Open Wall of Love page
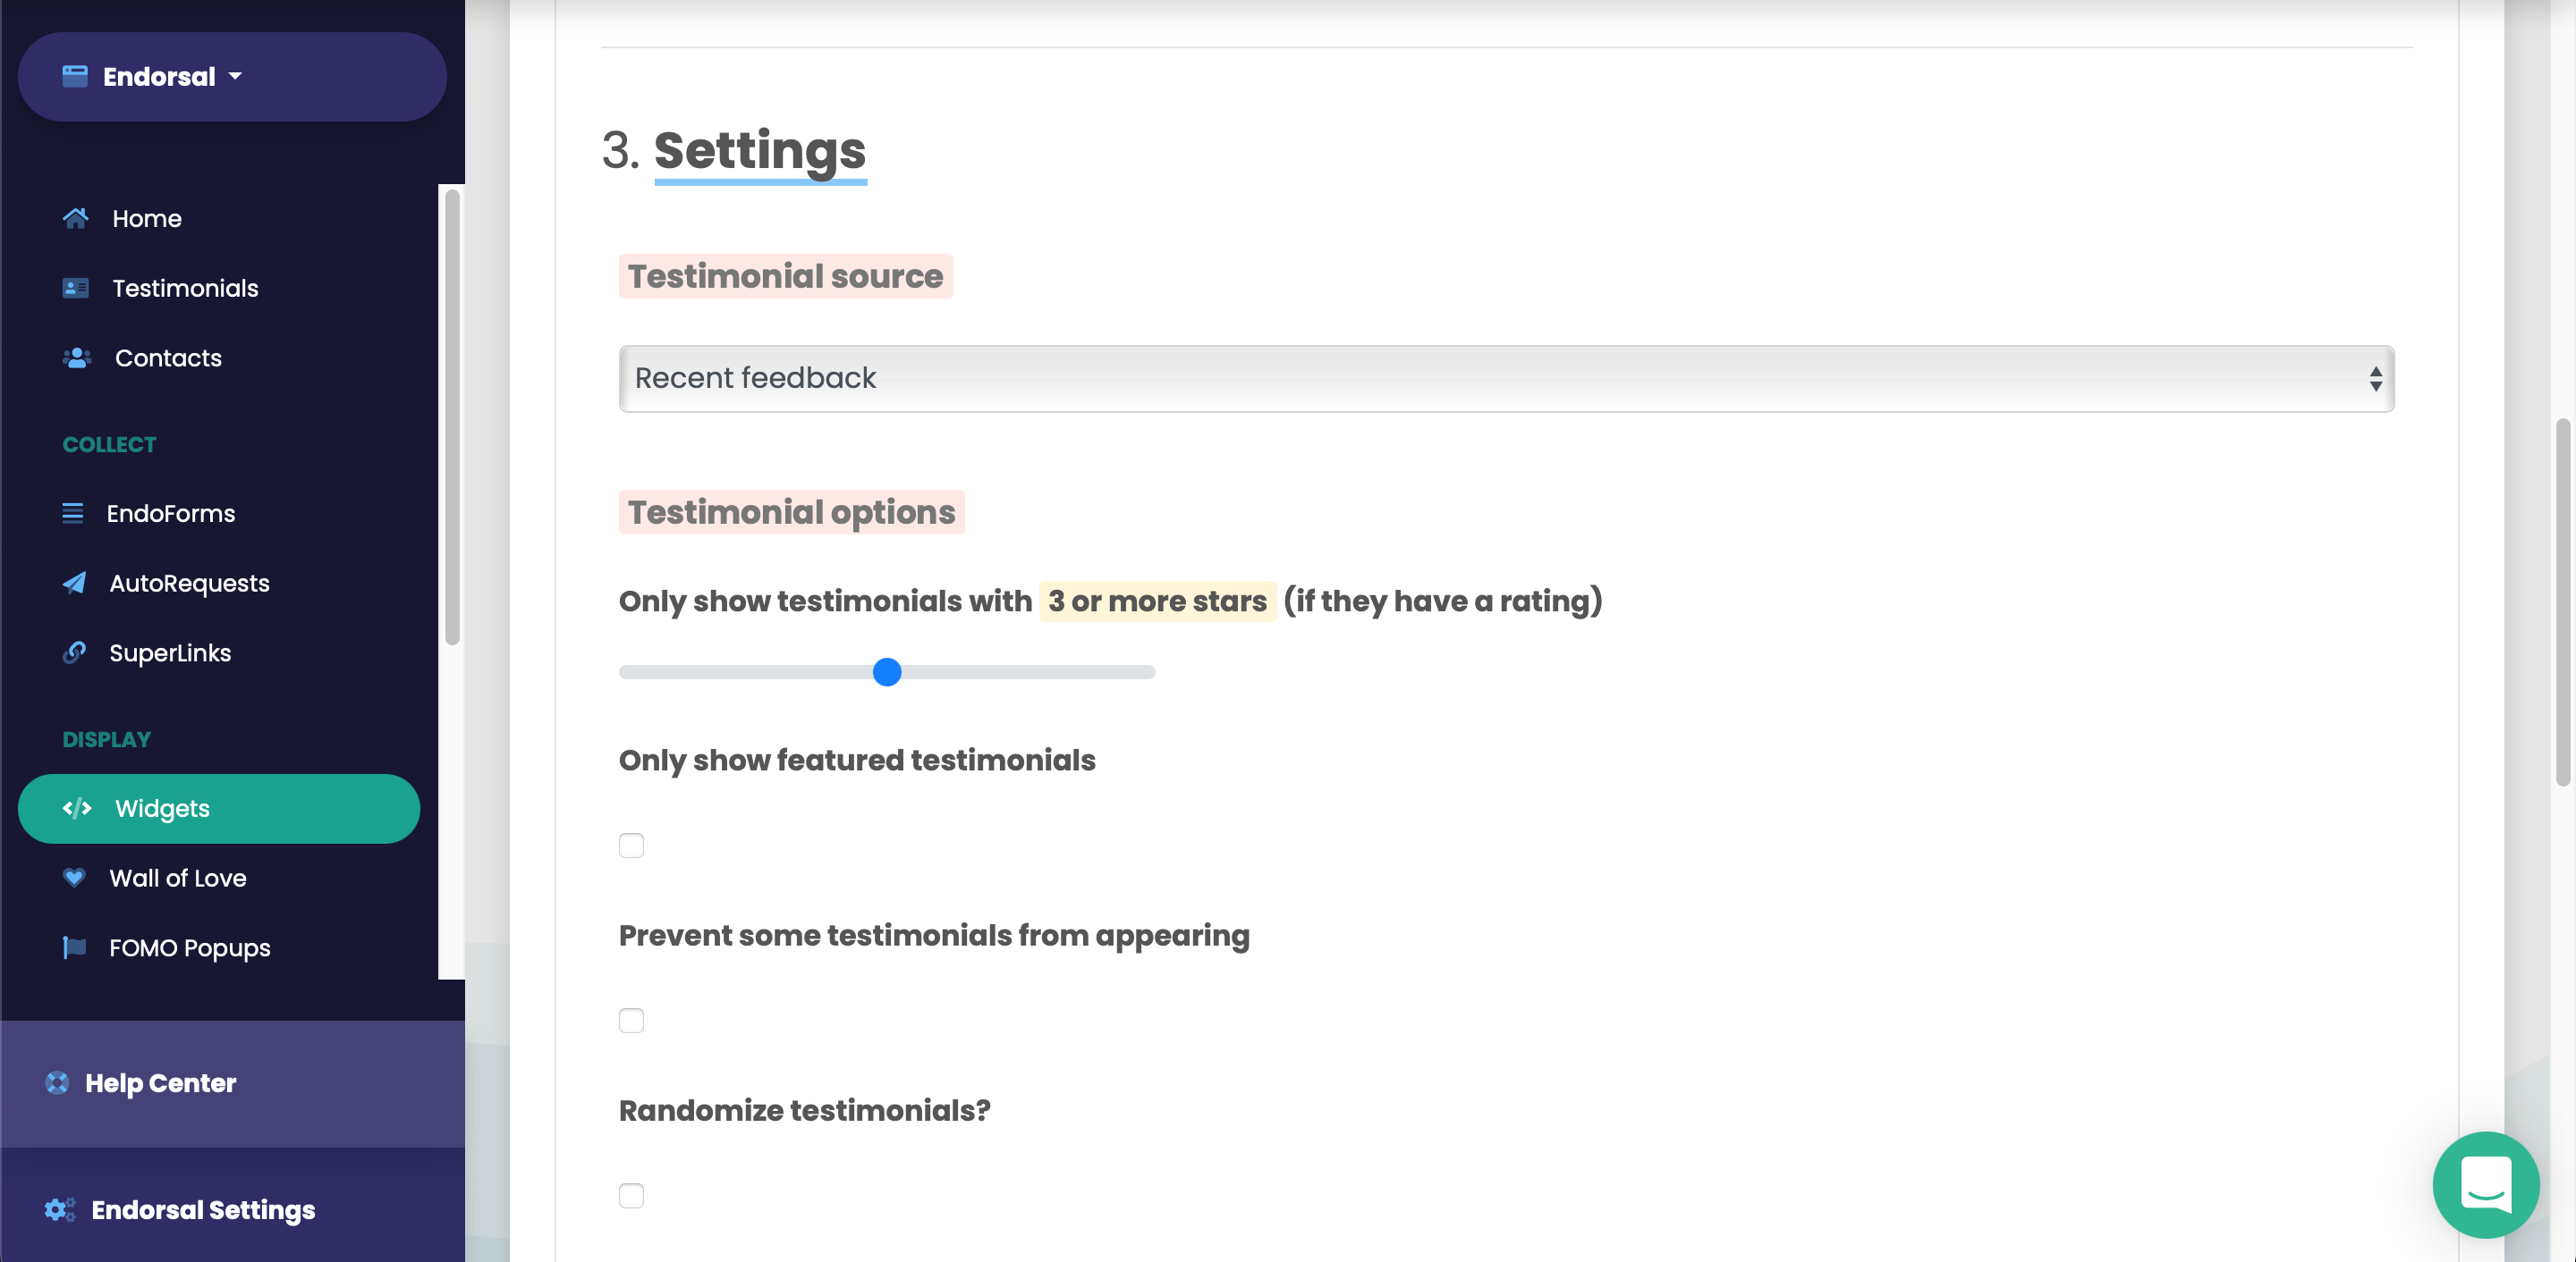The height and width of the screenshot is (1262, 2576). coord(177,878)
